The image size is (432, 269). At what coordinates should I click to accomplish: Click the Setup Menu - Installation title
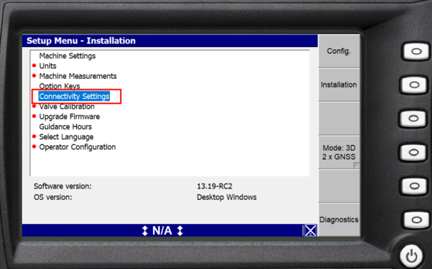(x=81, y=41)
